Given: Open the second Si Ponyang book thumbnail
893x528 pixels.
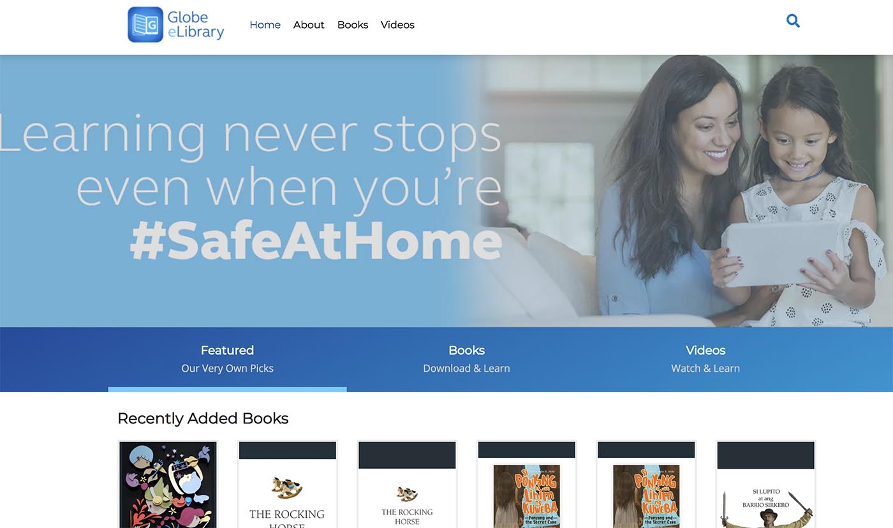Looking at the screenshot, I should point(646,484).
